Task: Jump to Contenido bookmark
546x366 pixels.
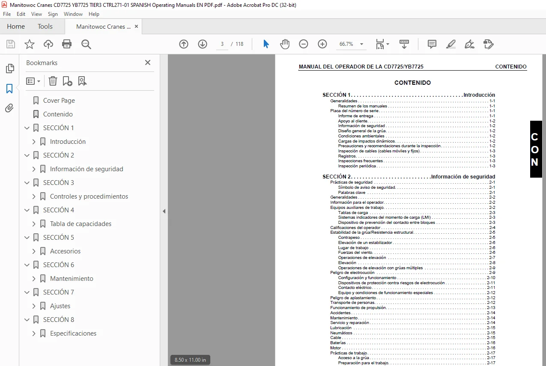Action: coord(58,114)
